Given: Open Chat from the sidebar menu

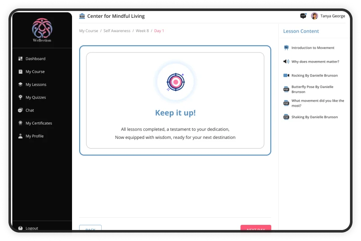Looking at the screenshot, I should point(30,110).
